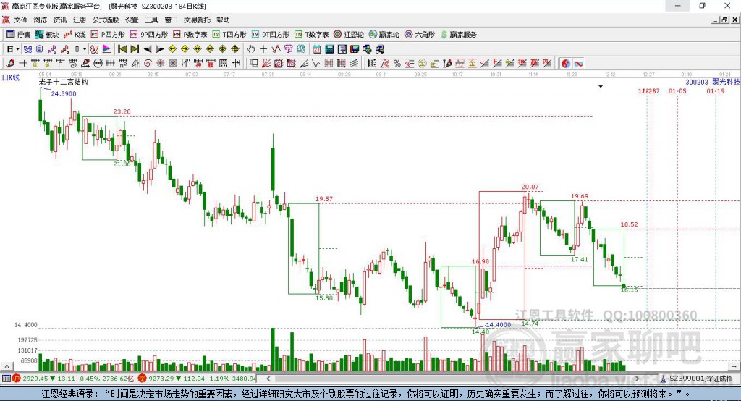
Task: Open the T数字表 tool
Action: pos(311,35)
